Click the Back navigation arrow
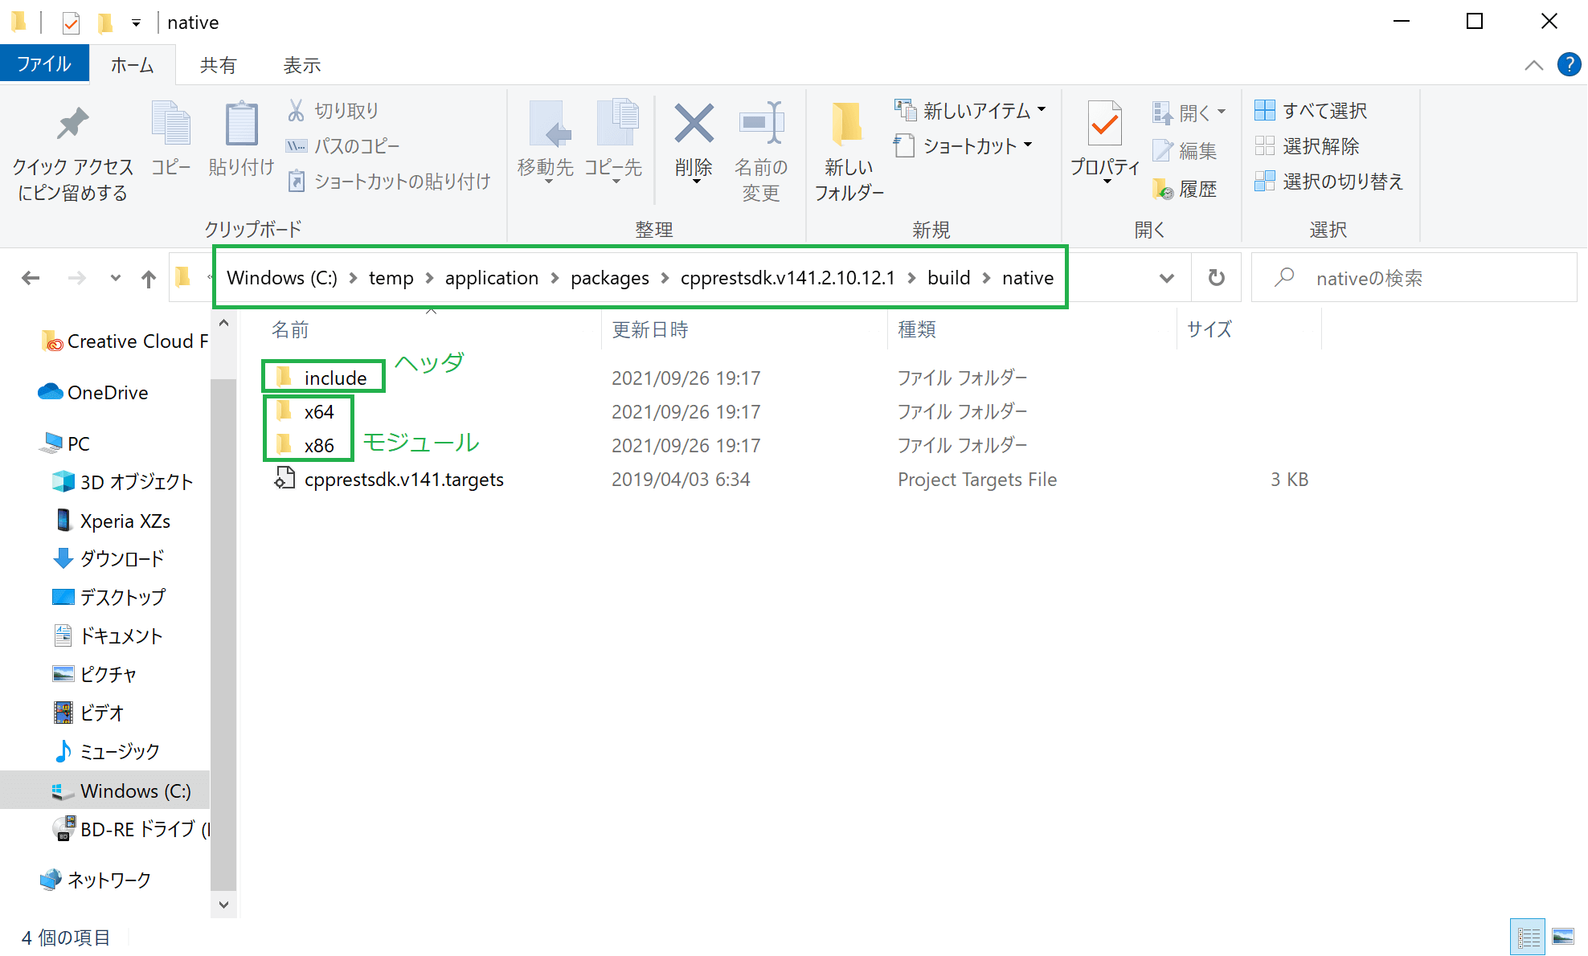This screenshot has height=956, width=1588. (31, 277)
